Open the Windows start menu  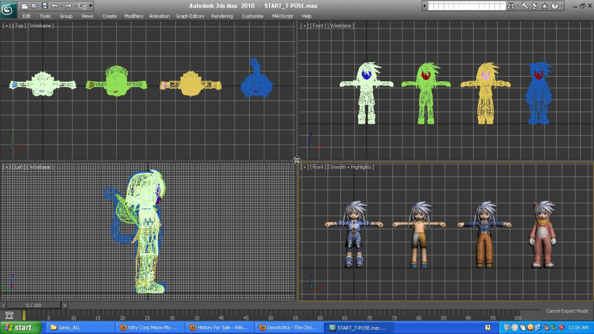coord(20,328)
